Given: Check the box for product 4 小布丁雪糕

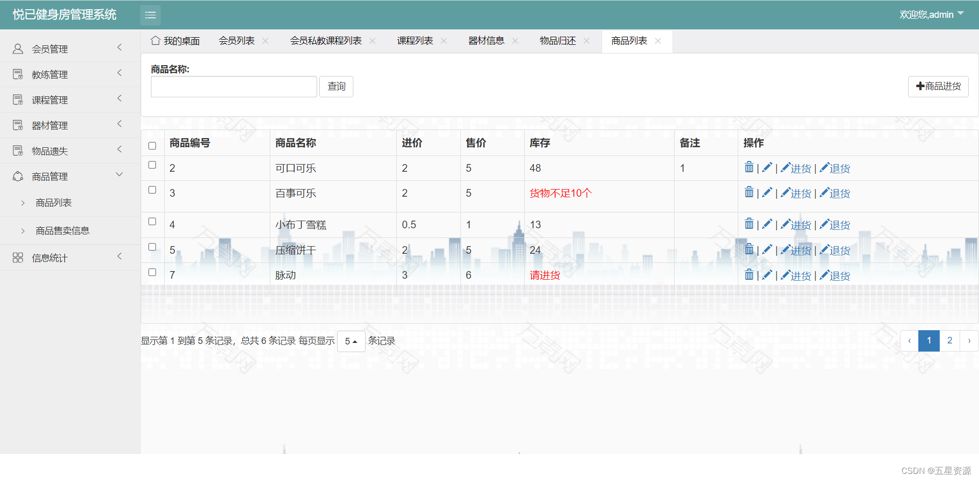Looking at the screenshot, I should tap(152, 221).
